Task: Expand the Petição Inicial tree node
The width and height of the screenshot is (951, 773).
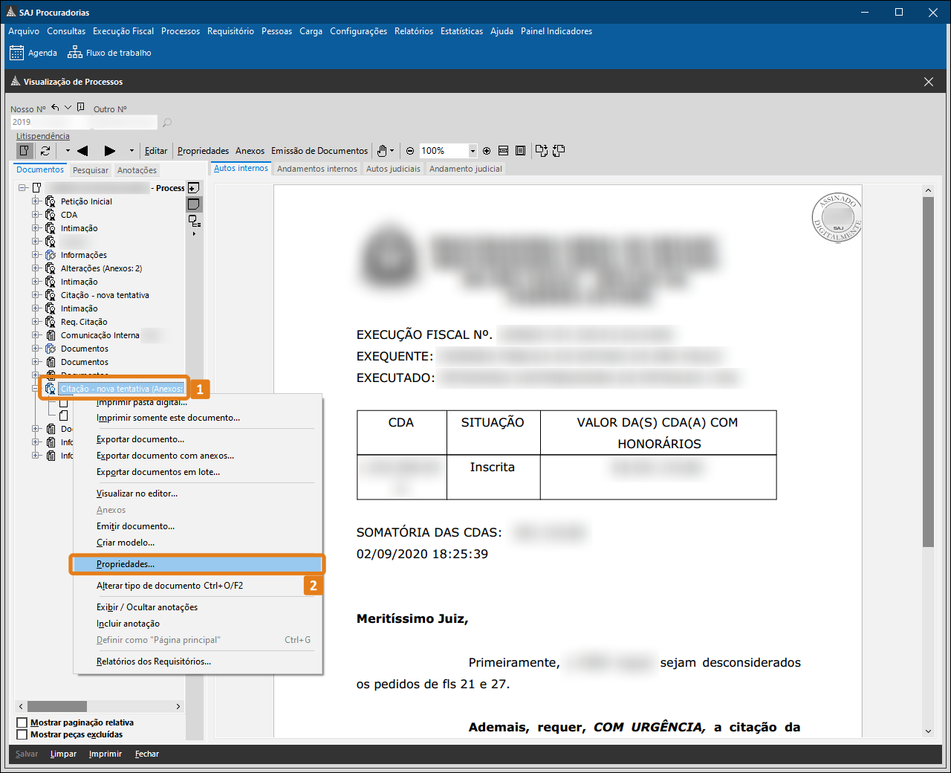Action: (x=35, y=201)
